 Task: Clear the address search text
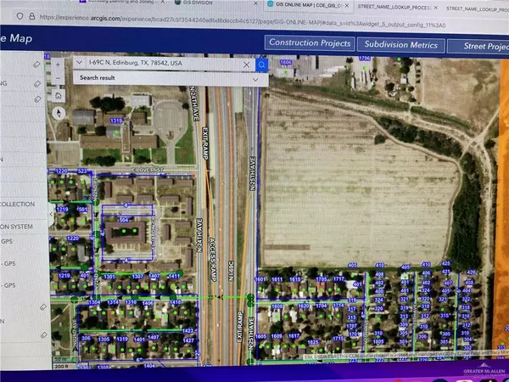[x=246, y=65]
